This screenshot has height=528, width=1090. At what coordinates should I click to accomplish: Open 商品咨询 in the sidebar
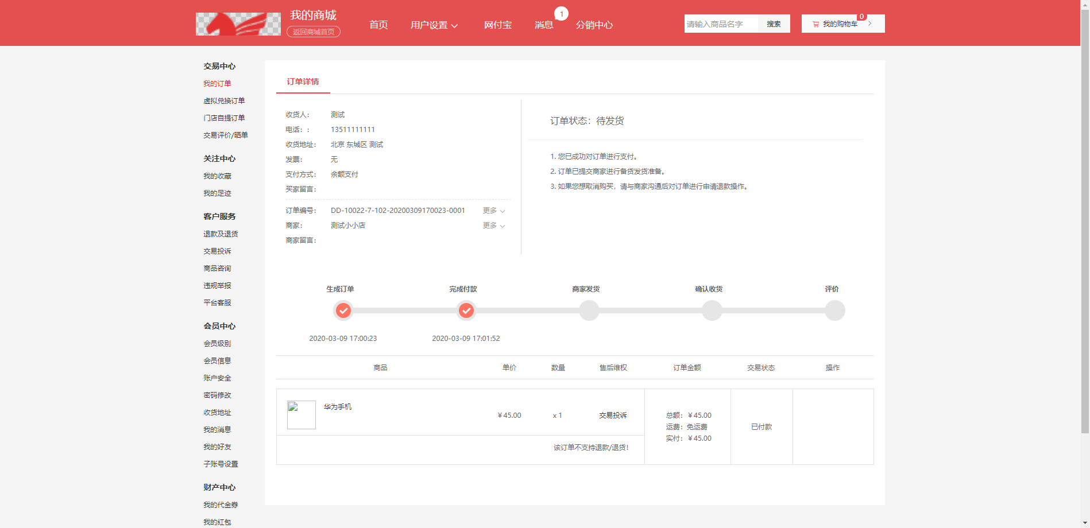click(x=217, y=269)
